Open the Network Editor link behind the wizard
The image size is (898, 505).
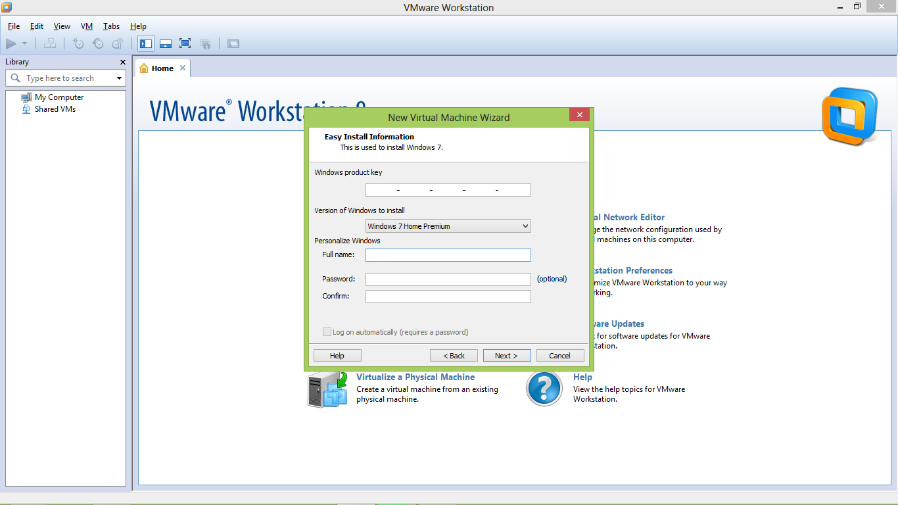tap(629, 217)
